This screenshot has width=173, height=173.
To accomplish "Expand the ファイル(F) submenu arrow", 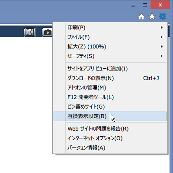I will pos(162,37).
